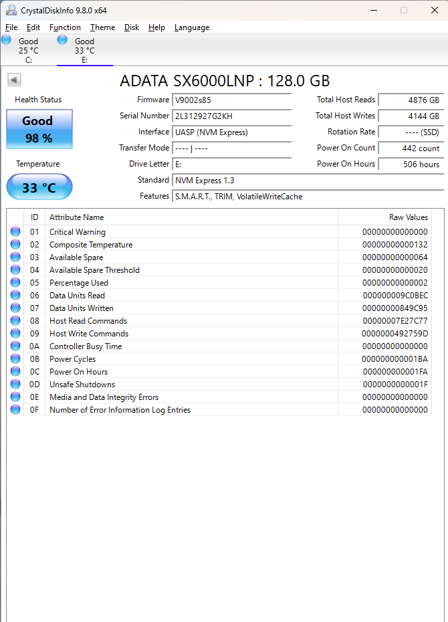
Task: Open the Disk menu
Action: pyautogui.click(x=132, y=27)
